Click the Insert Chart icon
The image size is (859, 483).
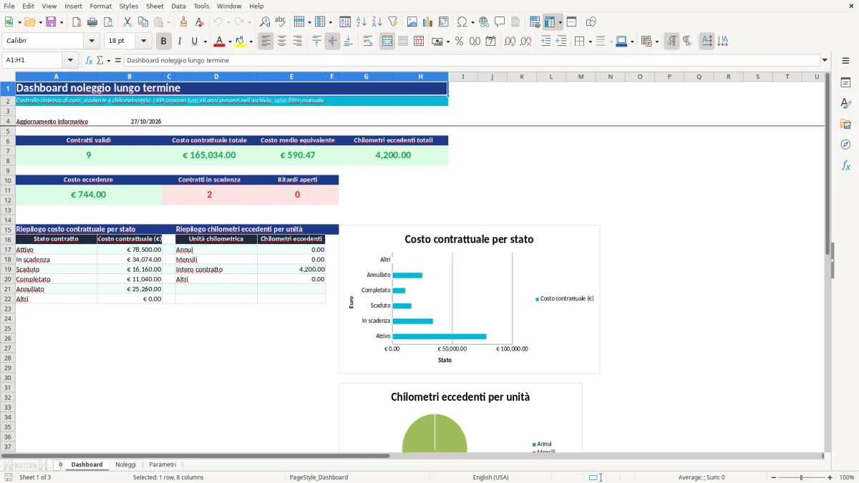pos(428,22)
